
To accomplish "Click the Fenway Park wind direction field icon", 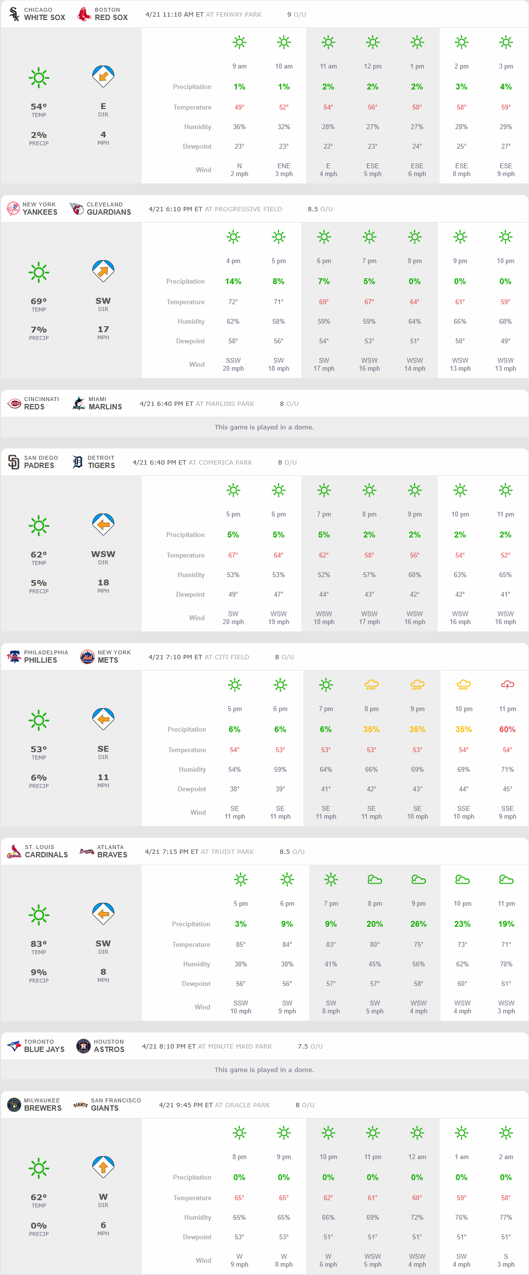I will click(104, 76).
